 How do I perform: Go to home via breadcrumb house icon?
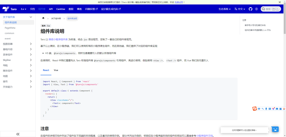click(x=43, y=18)
